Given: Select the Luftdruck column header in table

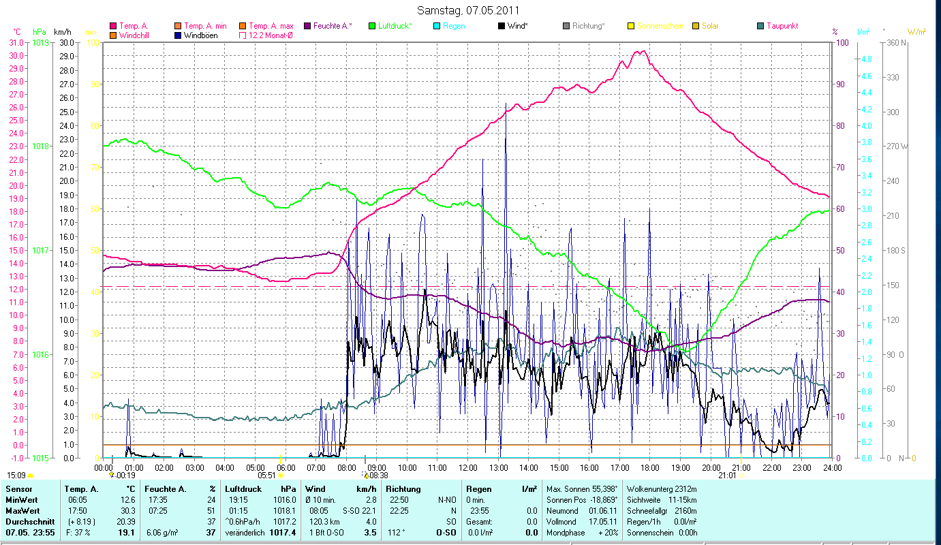Looking at the screenshot, I should 243,489.
